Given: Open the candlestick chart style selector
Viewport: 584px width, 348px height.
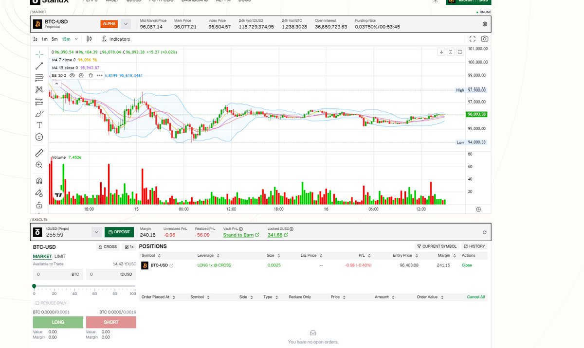Looking at the screenshot, I should click(89, 39).
